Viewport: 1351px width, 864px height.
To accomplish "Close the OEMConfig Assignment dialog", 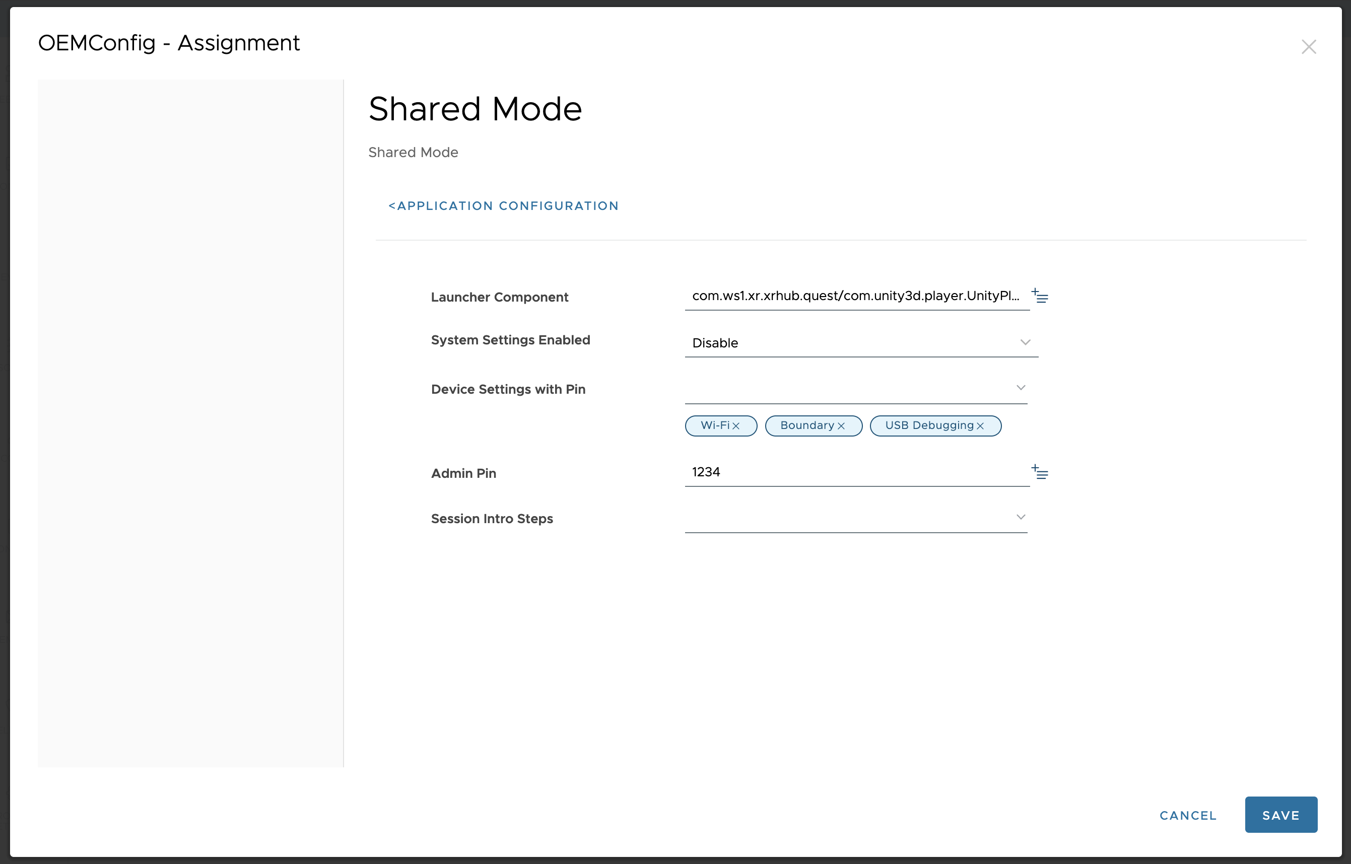I will 1308,46.
